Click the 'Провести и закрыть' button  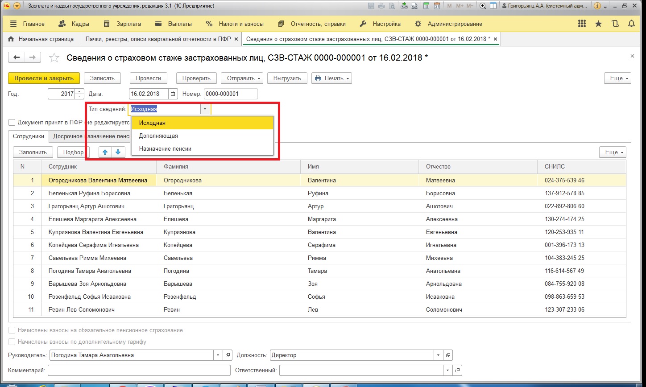pyautogui.click(x=44, y=78)
